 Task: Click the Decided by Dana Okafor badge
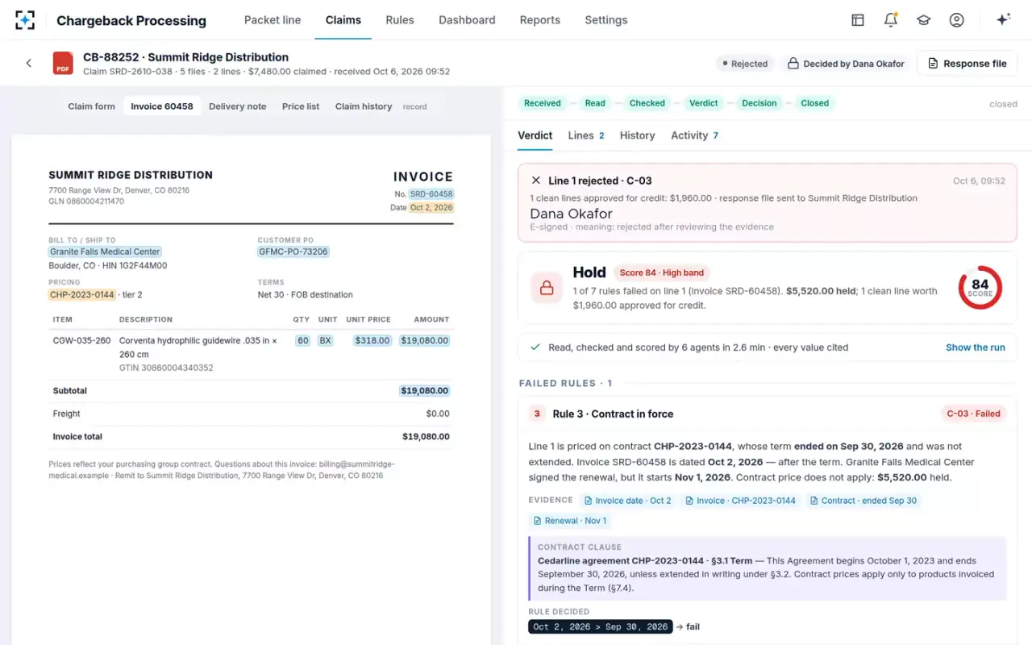(x=846, y=64)
